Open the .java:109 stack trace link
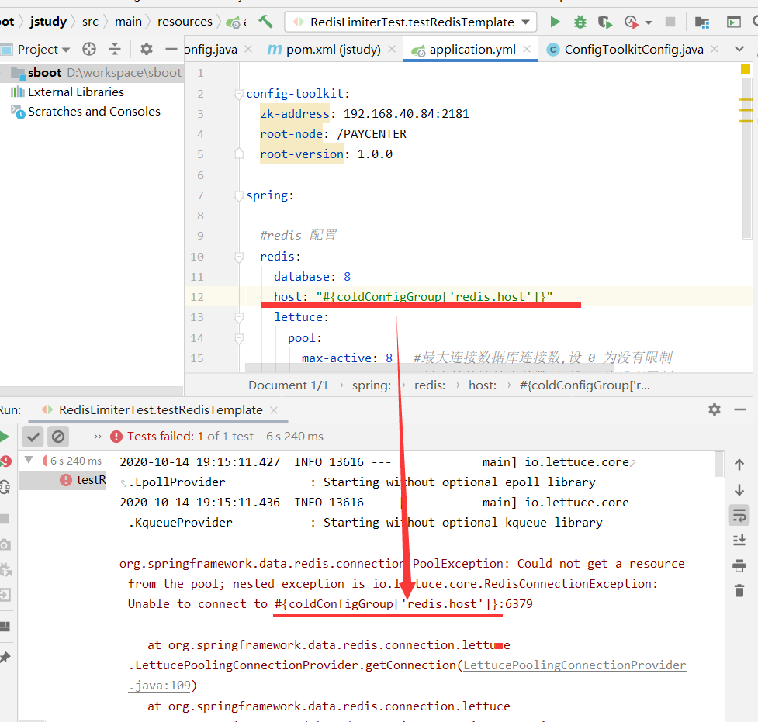This screenshot has height=722, width=758. [160, 686]
